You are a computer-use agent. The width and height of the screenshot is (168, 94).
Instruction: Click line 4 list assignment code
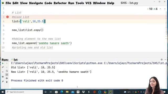click(x=29, y=21)
